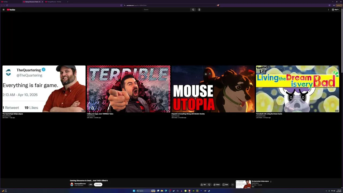Open sidebar suggested Bullpocalypse small thumbnail

[243, 184]
